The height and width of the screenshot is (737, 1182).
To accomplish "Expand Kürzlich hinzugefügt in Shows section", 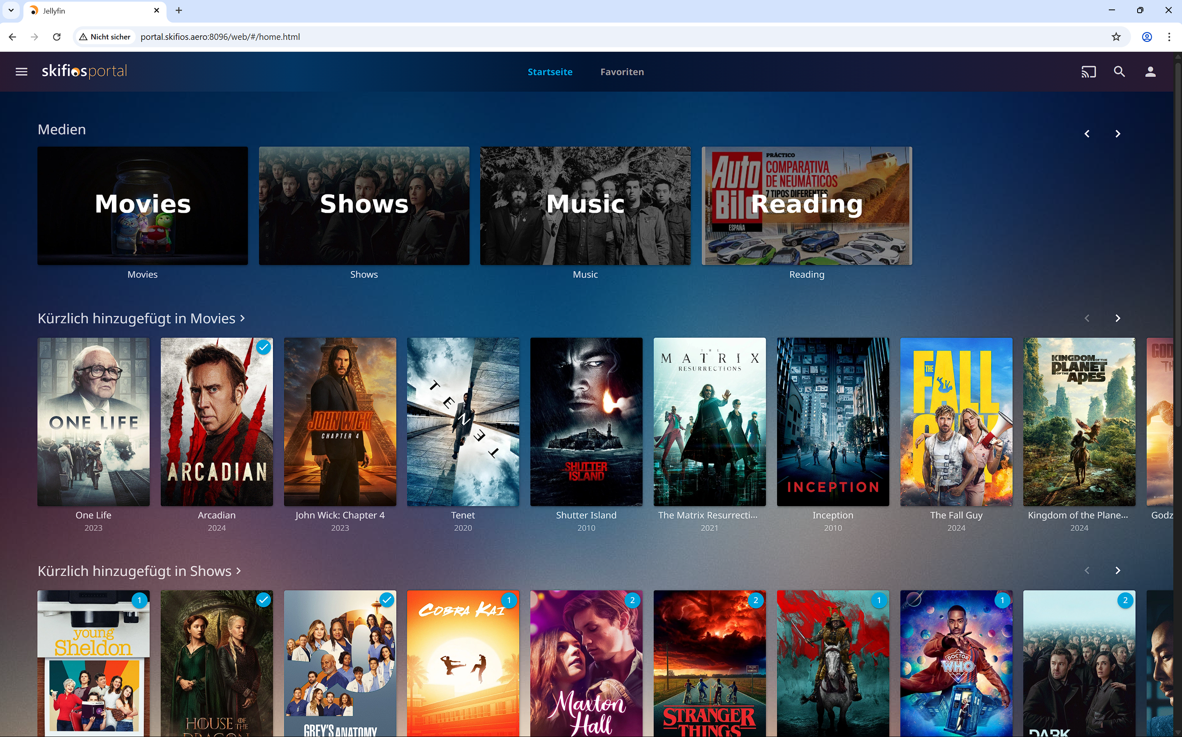I will point(139,571).
